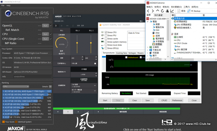
Task: Click the AIDA64 back navigation arrow
Action: point(148,11)
